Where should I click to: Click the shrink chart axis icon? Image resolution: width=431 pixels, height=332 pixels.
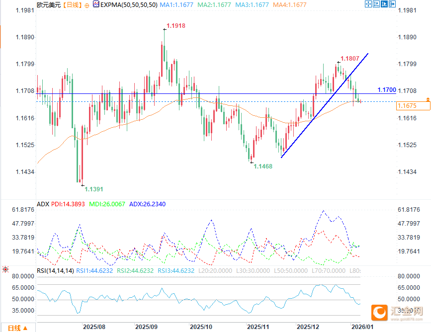[x=376, y=4]
